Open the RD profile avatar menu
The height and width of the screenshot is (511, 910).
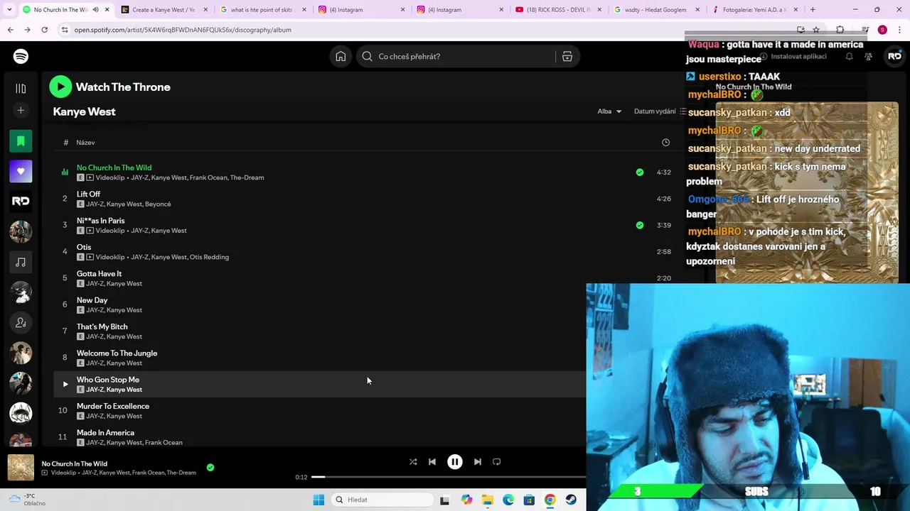(x=894, y=56)
